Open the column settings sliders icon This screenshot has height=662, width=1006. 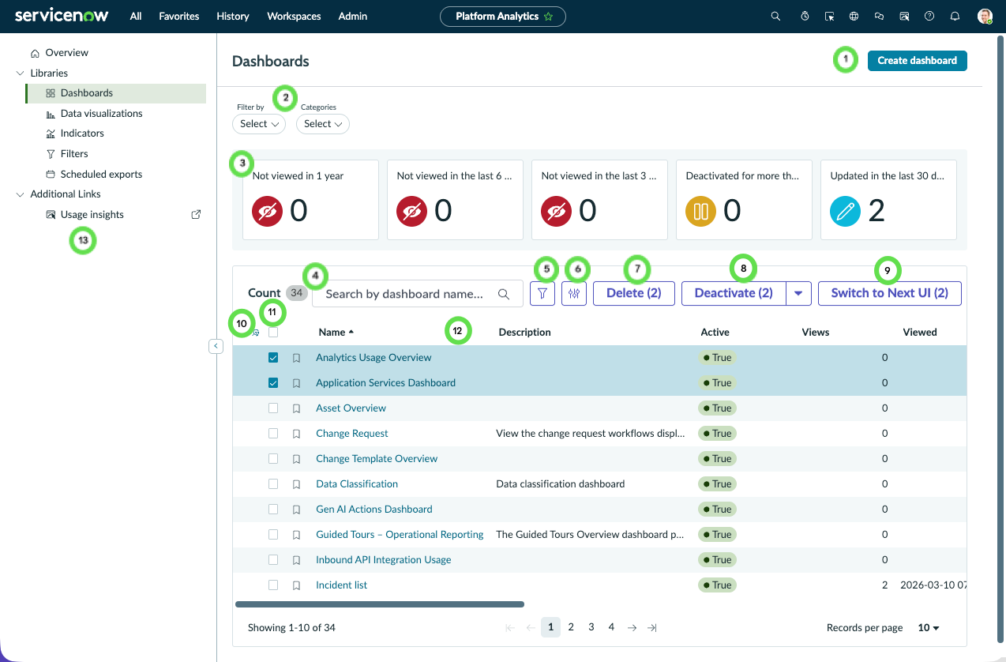click(574, 293)
